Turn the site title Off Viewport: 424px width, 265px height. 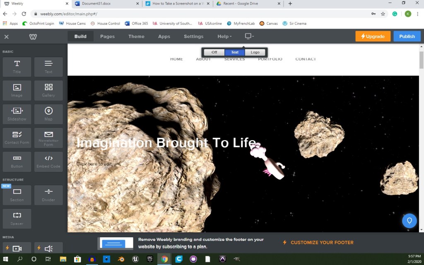click(214, 53)
